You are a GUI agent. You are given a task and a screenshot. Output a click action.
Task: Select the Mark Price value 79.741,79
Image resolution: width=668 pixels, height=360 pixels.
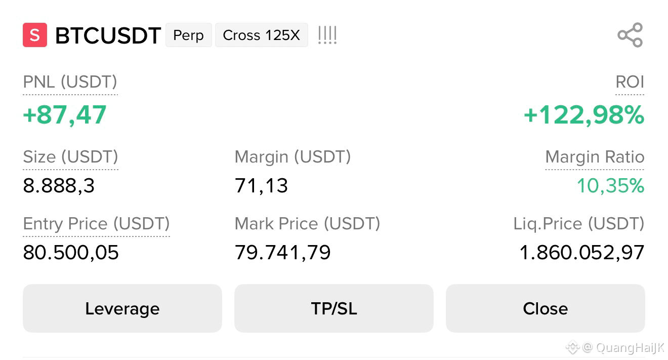point(282,252)
